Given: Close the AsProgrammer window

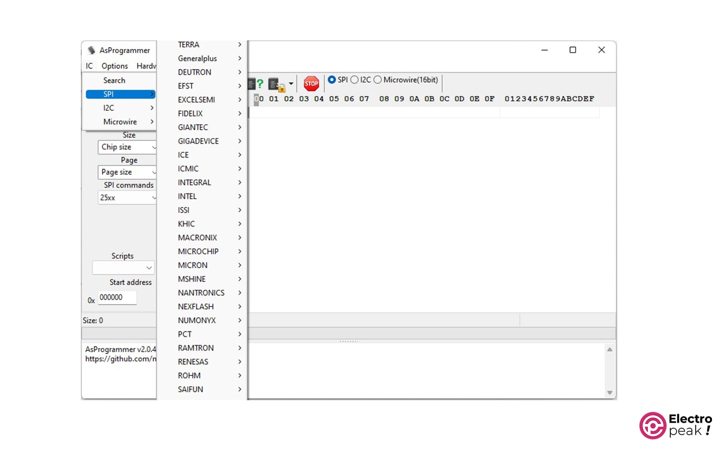Looking at the screenshot, I should coord(601,50).
